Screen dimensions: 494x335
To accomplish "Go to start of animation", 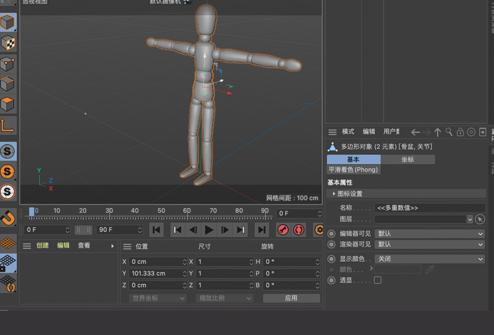I will click(156, 230).
